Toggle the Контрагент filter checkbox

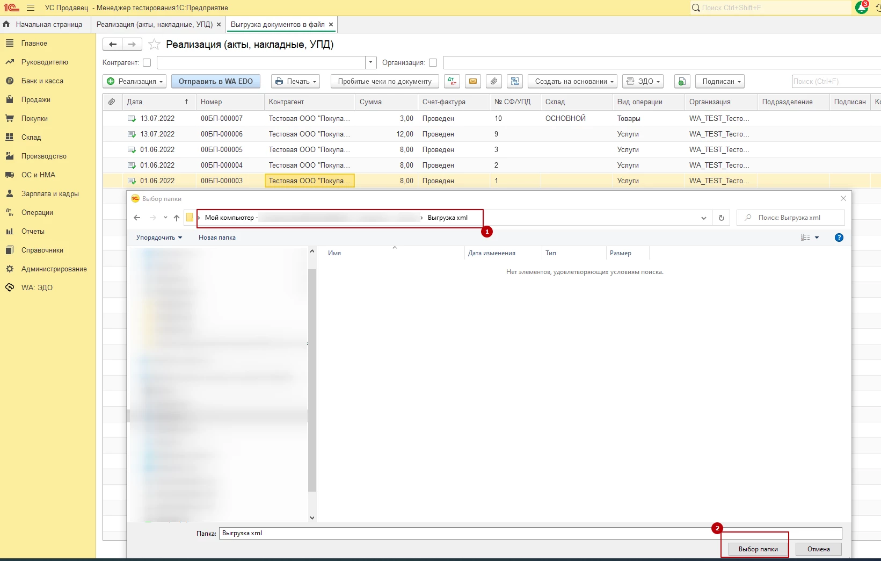147,63
